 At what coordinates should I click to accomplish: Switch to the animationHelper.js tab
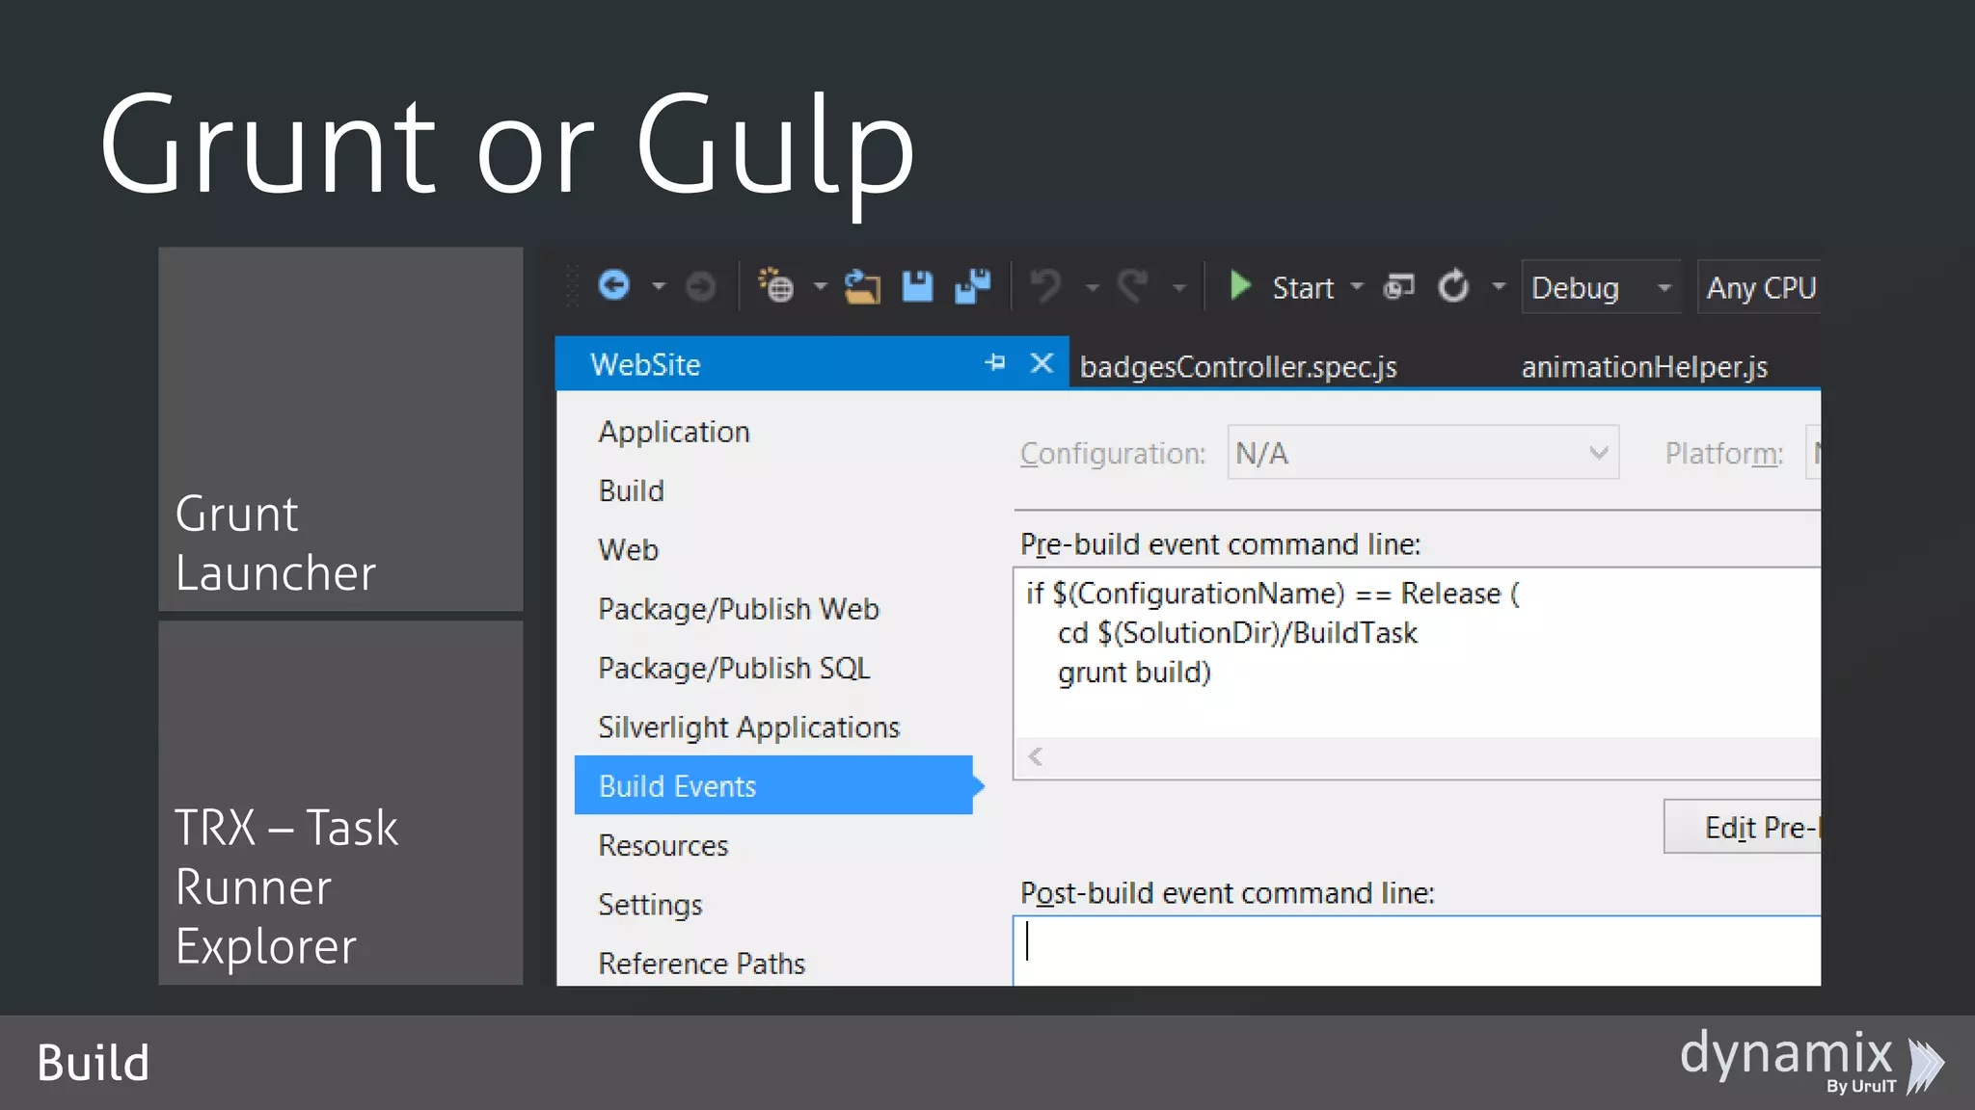pyautogui.click(x=1644, y=367)
